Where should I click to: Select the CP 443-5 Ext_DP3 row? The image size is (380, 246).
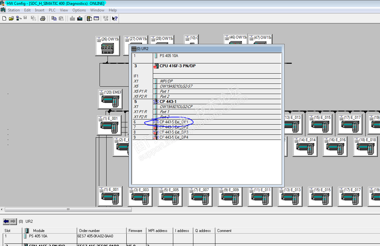tap(206, 132)
